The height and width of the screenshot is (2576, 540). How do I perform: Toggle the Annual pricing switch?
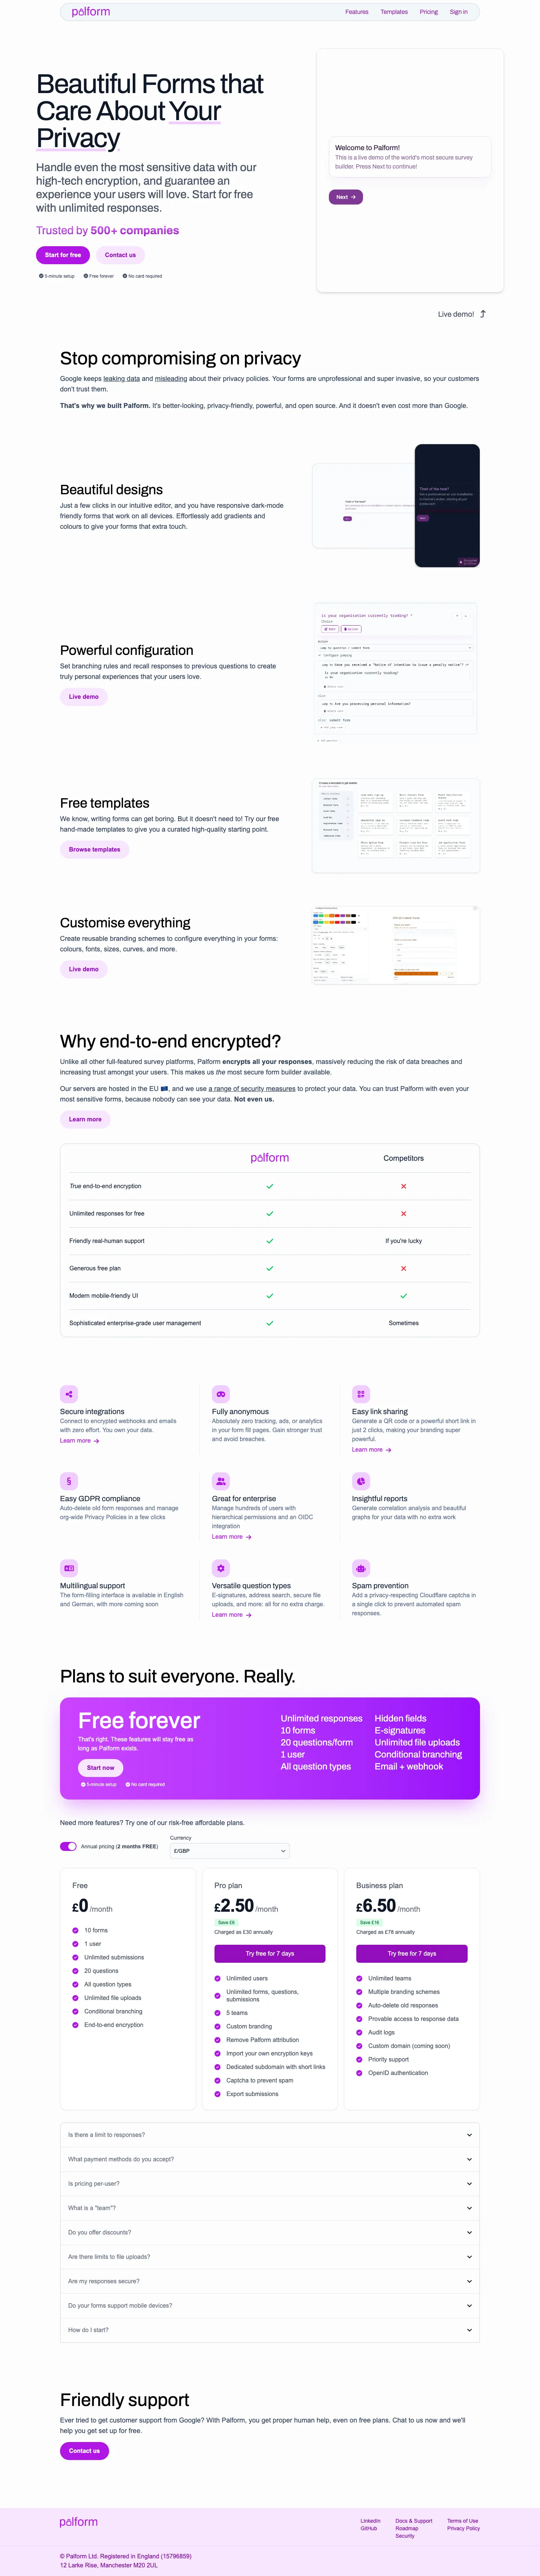click(x=68, y=1846)
